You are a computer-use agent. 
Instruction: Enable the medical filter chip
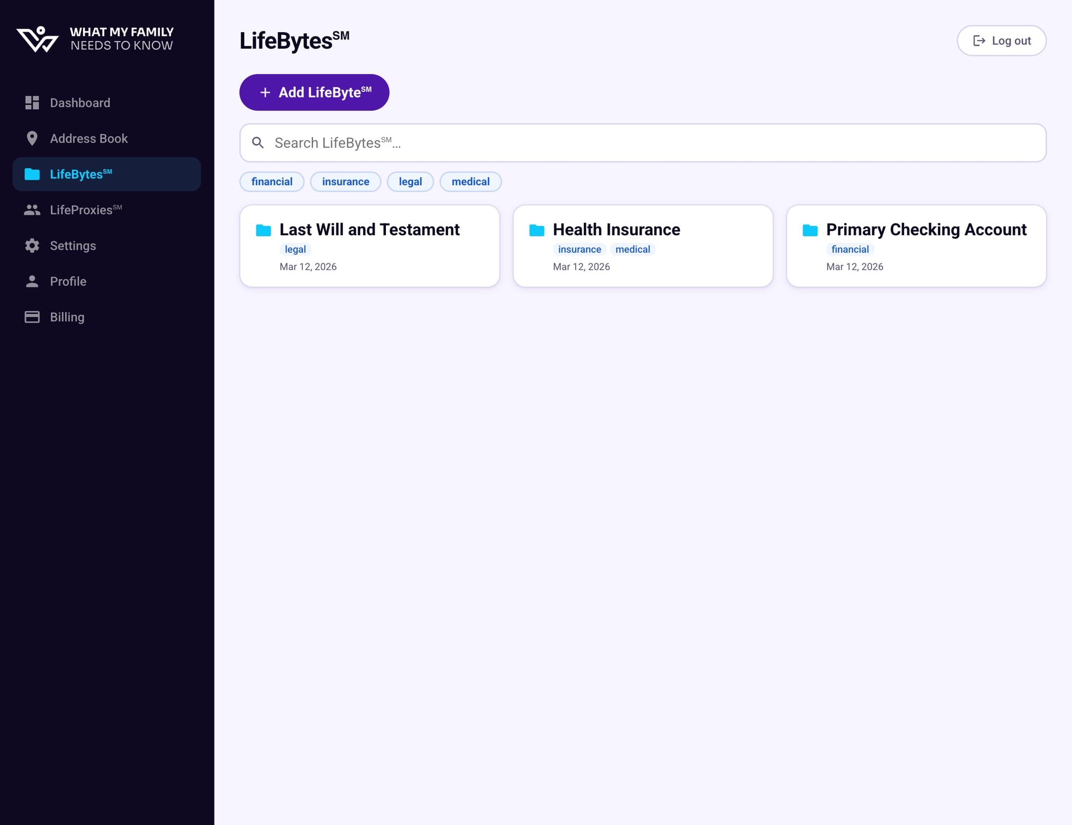tap(470, 182)
